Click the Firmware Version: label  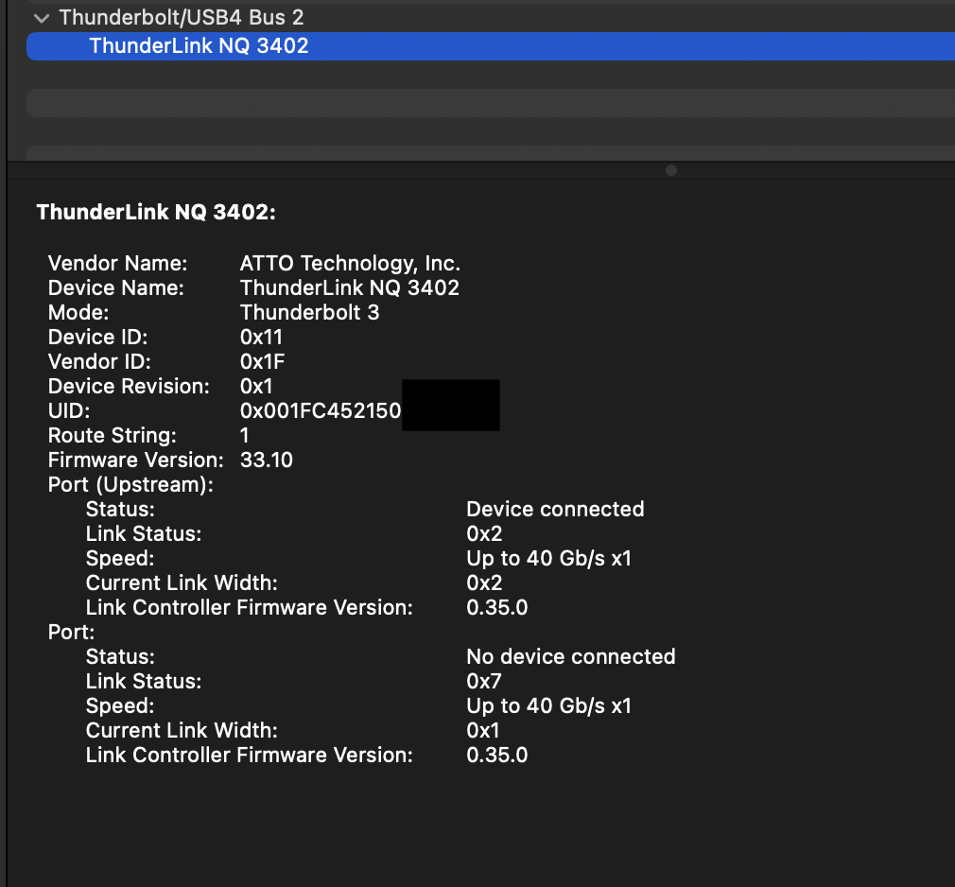click(136, 460)
